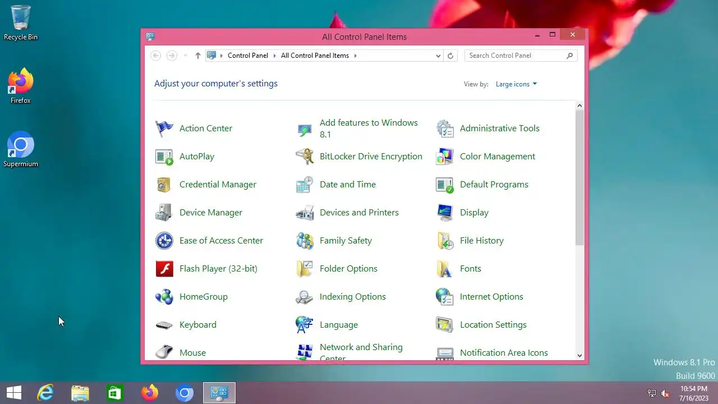Image resolution: width=718 pixels, height=404 pixels.
Task: Open File Explorer from the taskbar
Action: click(80, 393)
